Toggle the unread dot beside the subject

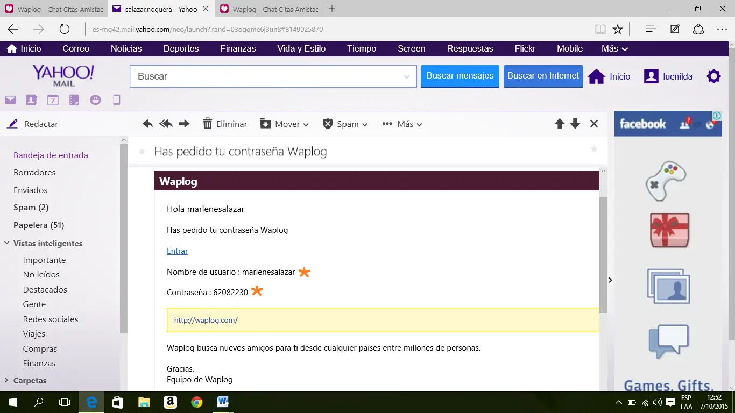(142, 152)
